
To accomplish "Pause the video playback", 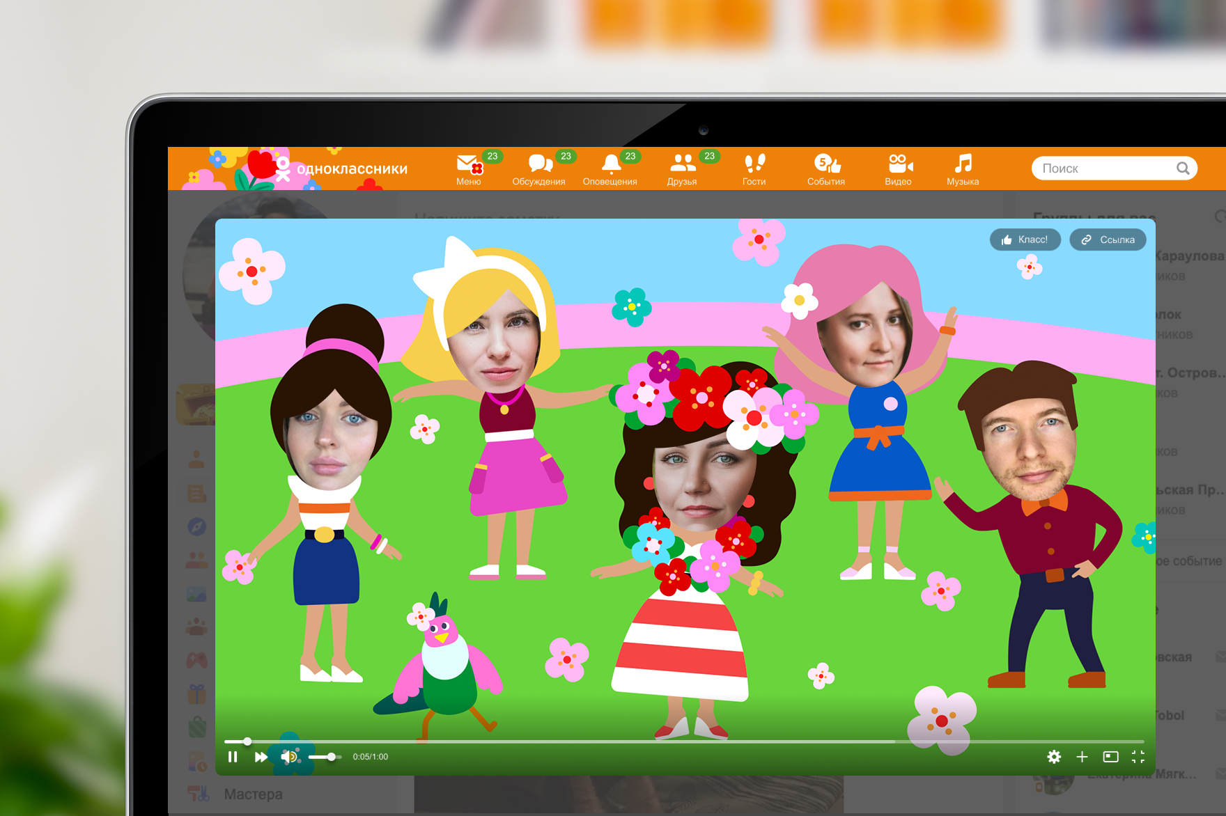I will (x=233, y=757).
